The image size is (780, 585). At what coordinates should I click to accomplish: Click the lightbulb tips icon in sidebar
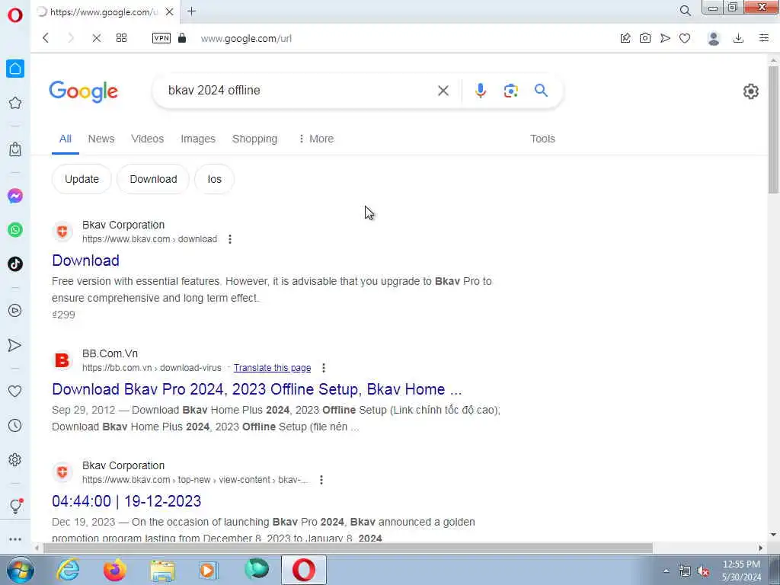[15, 506]
